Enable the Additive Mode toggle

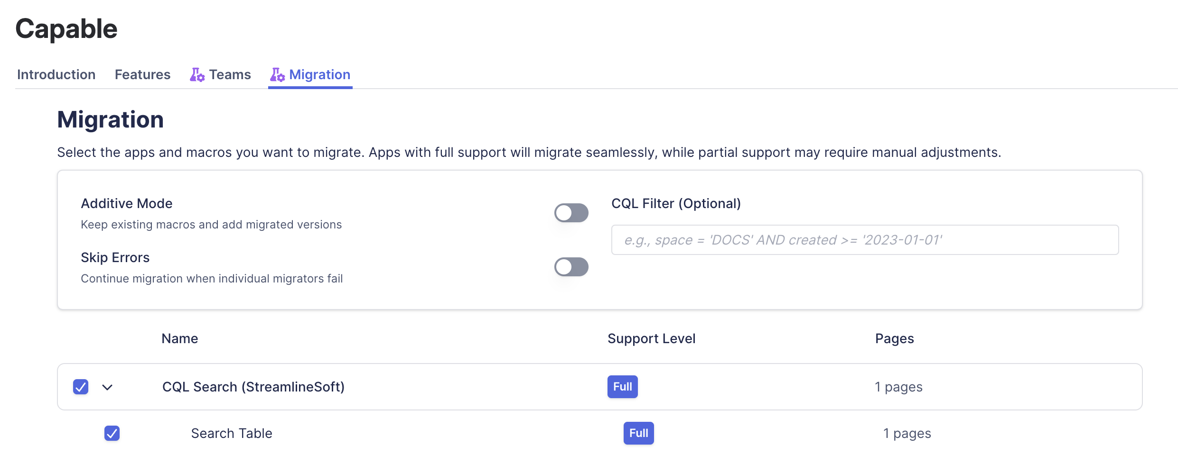click(x=571, y=213)
